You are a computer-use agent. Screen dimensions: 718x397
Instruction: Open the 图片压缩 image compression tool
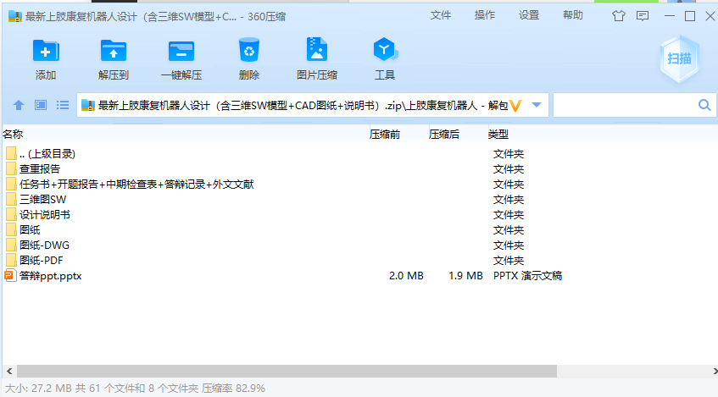317,49
